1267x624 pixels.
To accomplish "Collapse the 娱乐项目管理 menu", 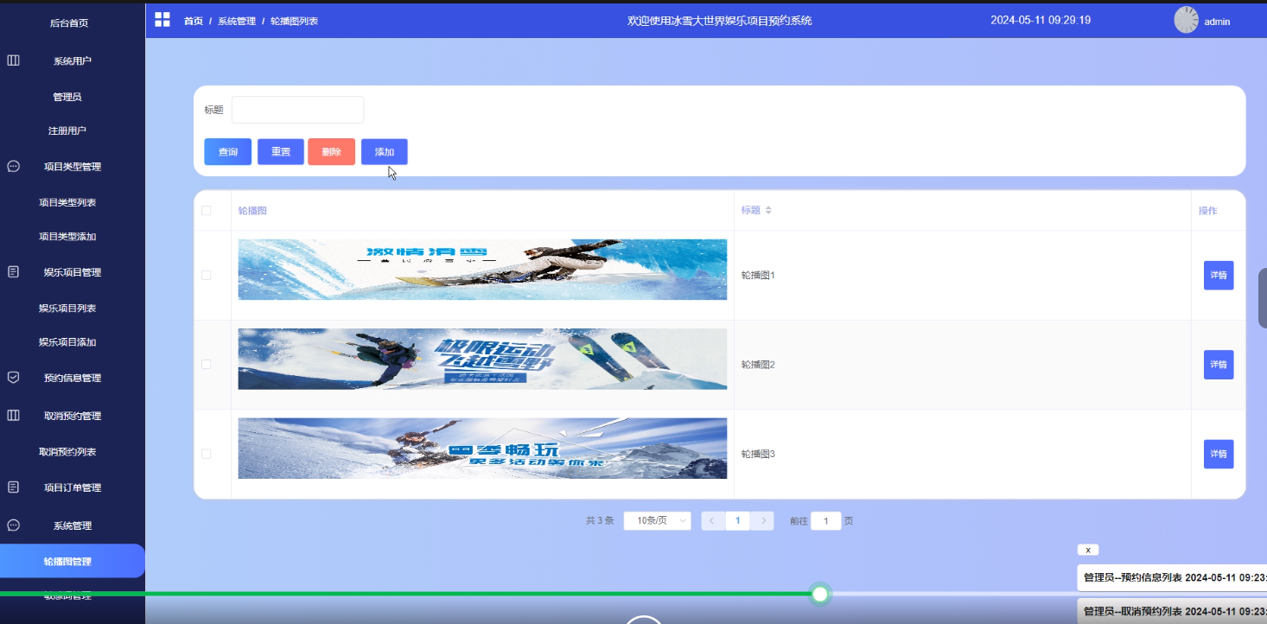I will tap(73, 271).
